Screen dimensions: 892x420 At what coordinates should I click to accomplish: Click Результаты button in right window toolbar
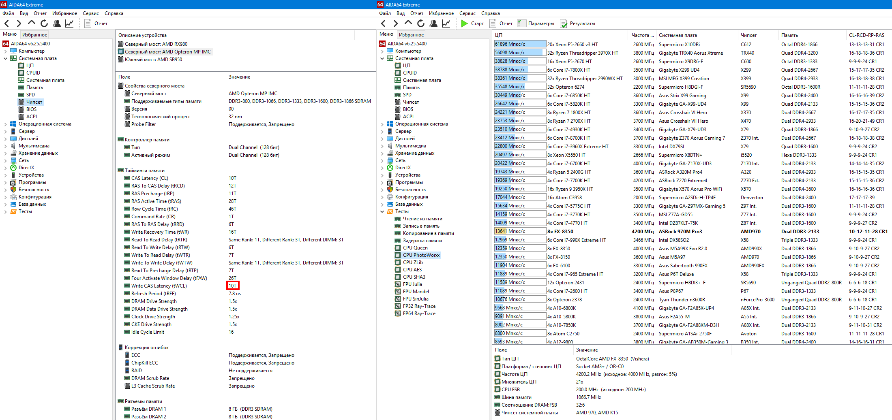click(x=578, y=23)
